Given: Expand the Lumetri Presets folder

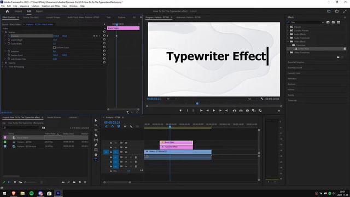Looking at the screenshot, I should click(x=288, y=31).
